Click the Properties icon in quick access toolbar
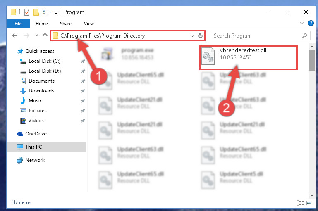The image size is (318, 211). coord(26,12)
